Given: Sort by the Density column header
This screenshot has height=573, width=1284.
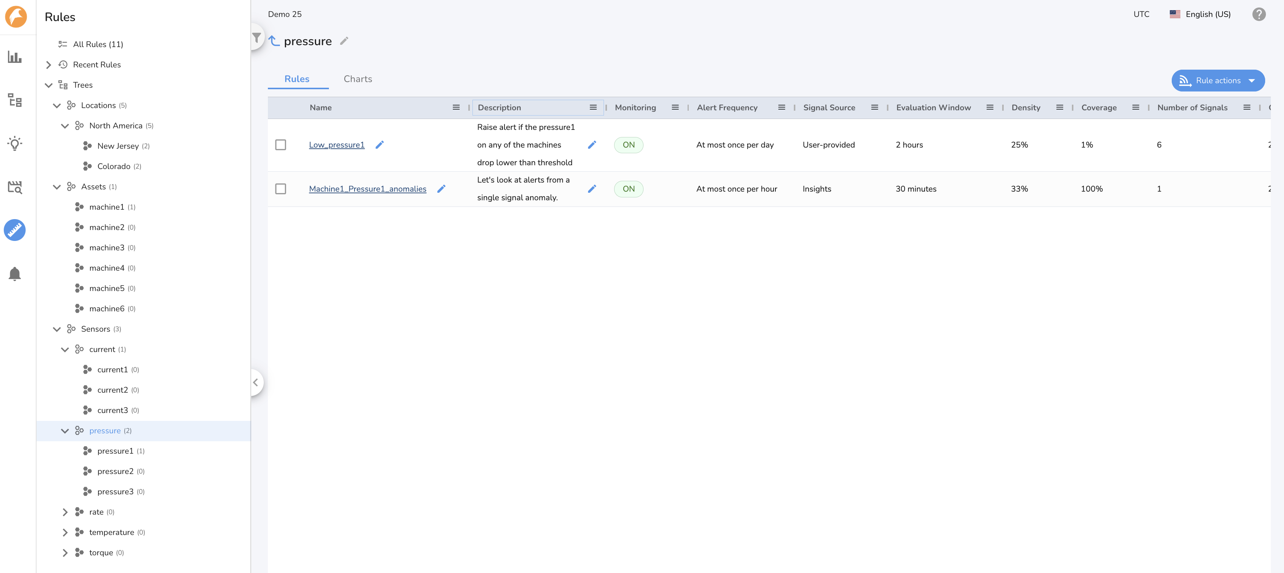Looking at the screenshot, I should click(1026, 108).
